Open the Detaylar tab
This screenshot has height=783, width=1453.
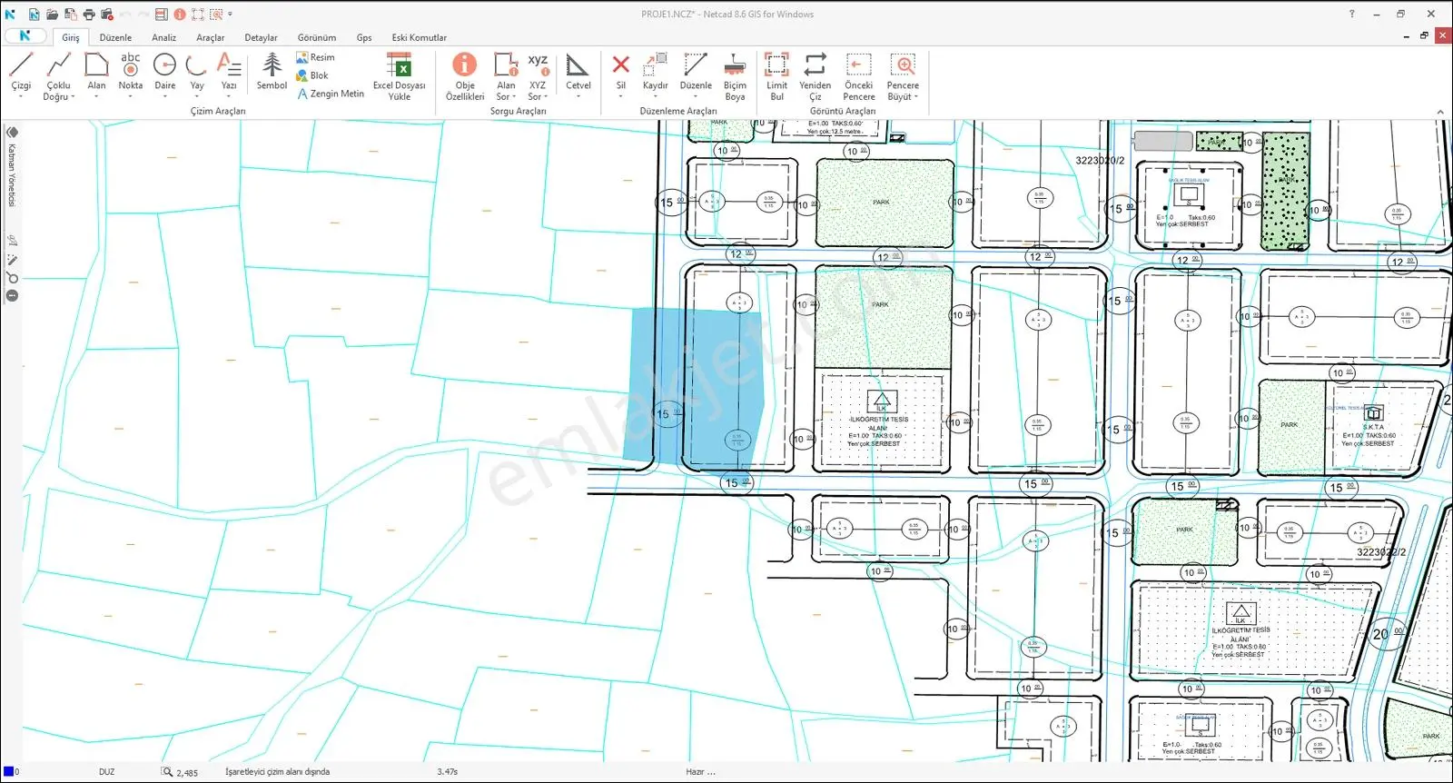[262, 38]
